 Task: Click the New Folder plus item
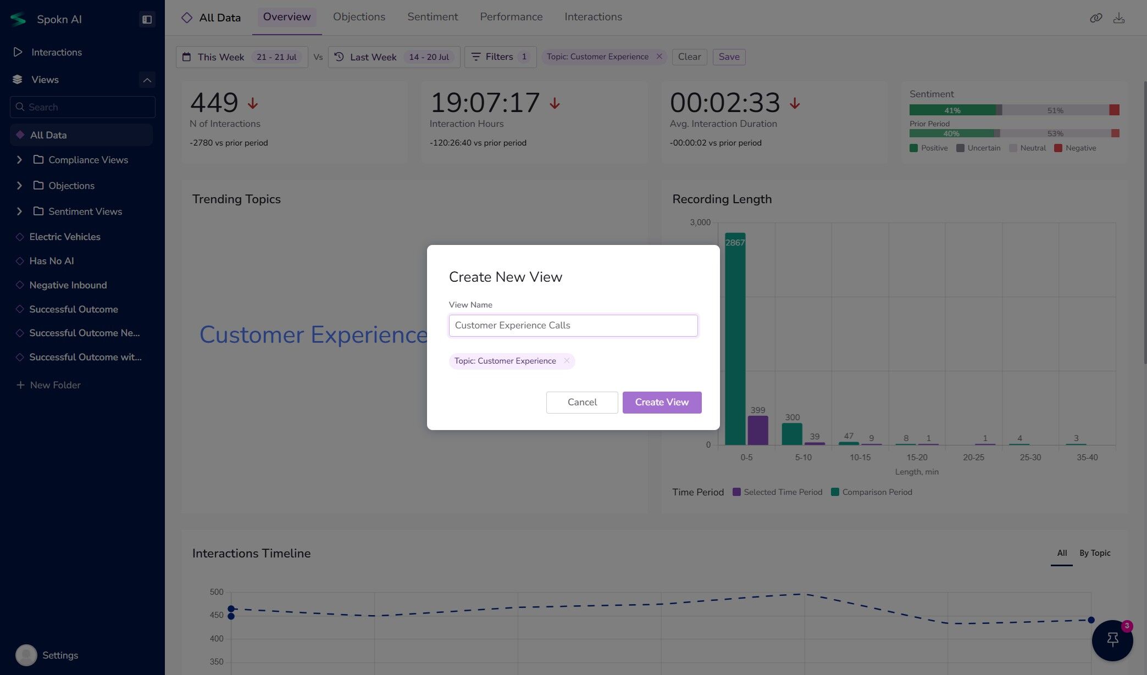pos(48,385)
